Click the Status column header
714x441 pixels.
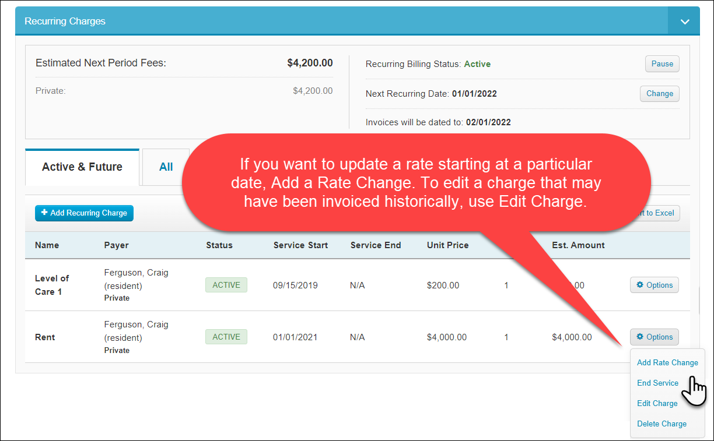click(x=219, y=245)
